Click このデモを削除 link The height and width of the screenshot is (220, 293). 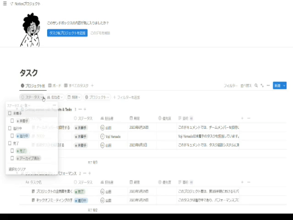(x=100, y=33)
